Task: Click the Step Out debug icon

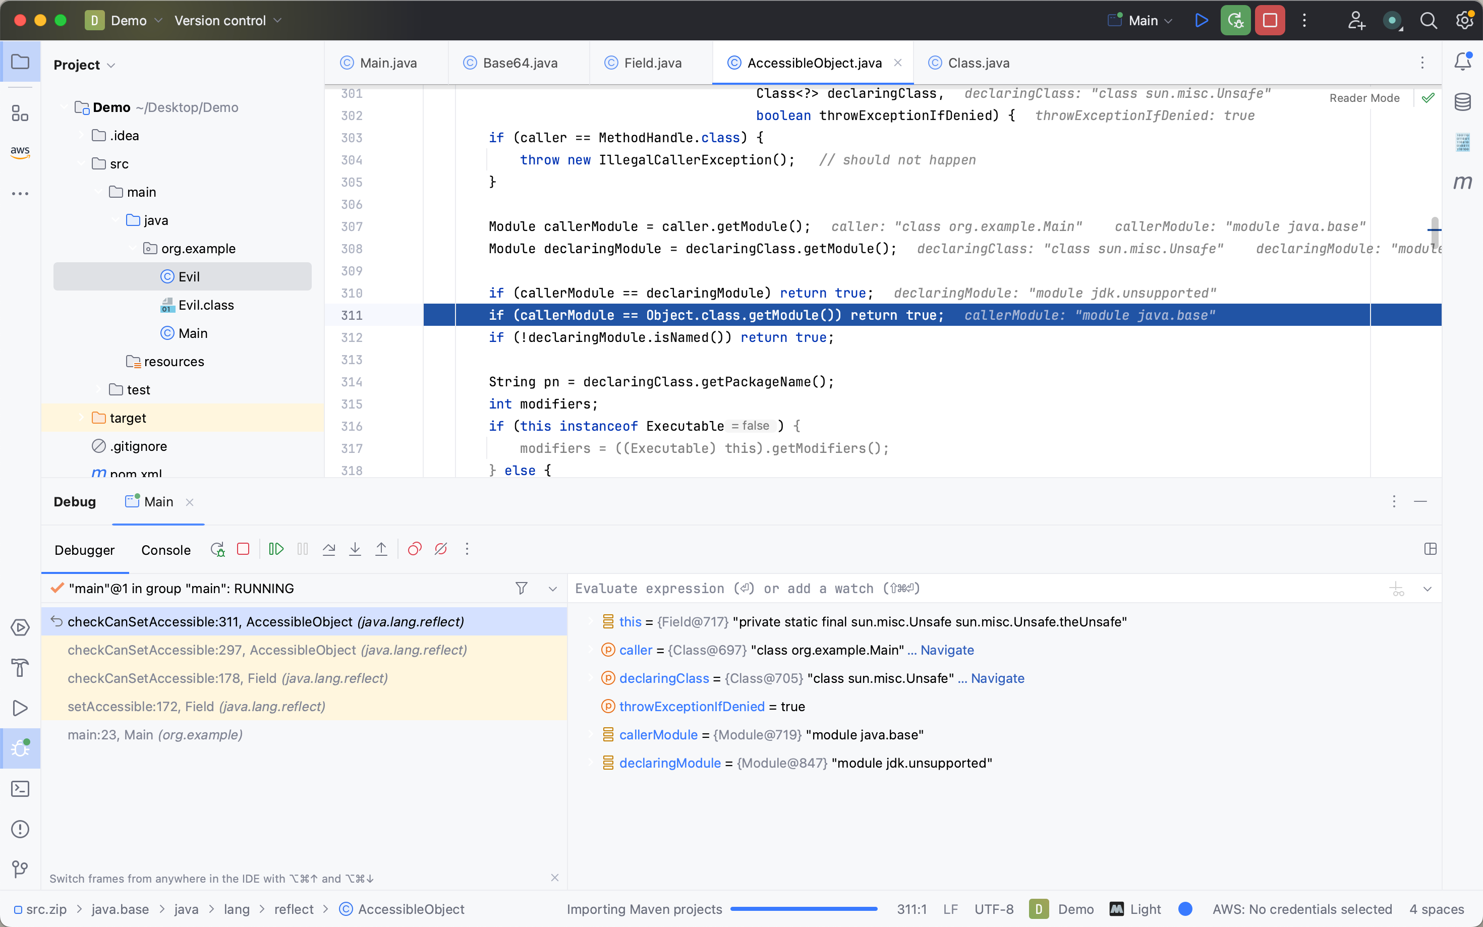Action: [381, 549]
